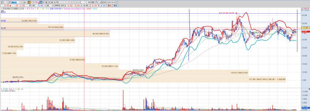The height and width of the screenshot is (111, 310).
Task: Click the 매물대 label 37,853,982(8.0%)
Action: [x=77, y=60]
